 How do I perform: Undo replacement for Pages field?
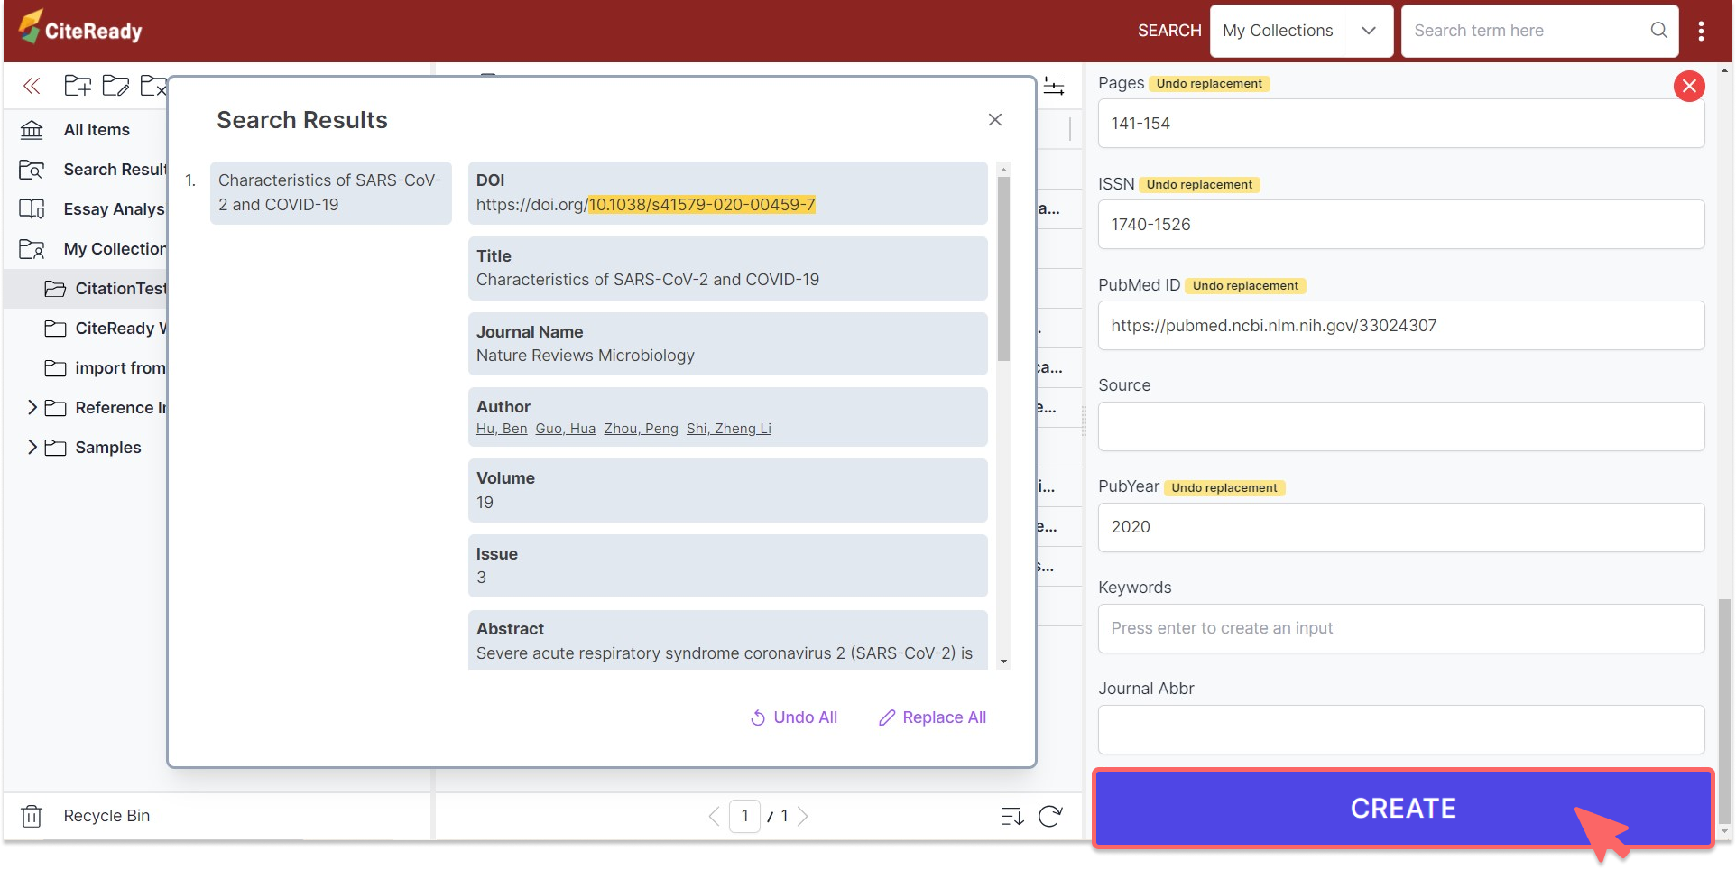(x=1209, y=84)
